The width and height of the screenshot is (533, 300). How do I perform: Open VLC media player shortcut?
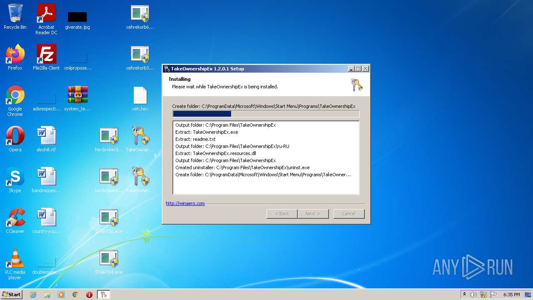(x=15, y=264)
